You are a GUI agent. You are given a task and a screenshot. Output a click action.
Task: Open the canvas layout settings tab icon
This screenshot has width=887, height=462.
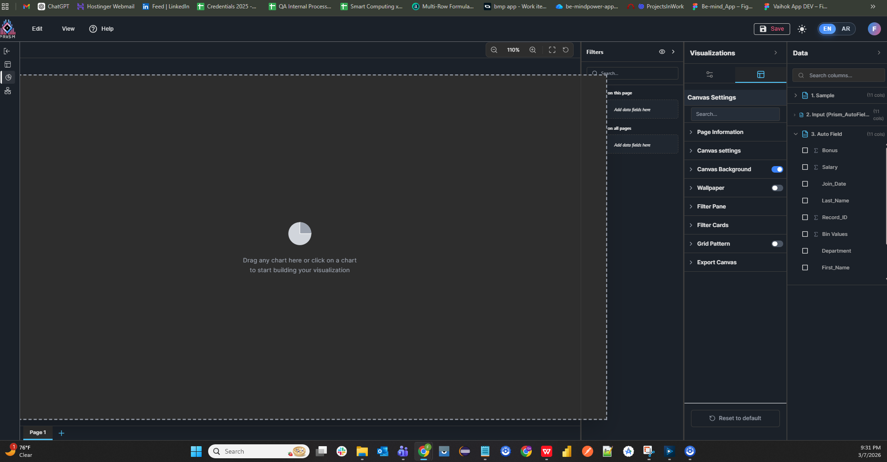click(x=761, y=74)
